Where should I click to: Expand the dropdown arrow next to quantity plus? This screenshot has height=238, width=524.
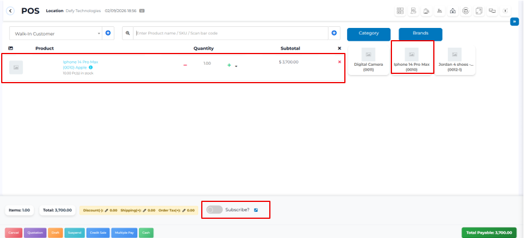point(236,66)
